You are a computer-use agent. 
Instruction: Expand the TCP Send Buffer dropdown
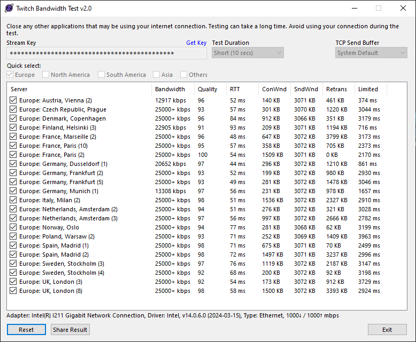tap(371, 53)
